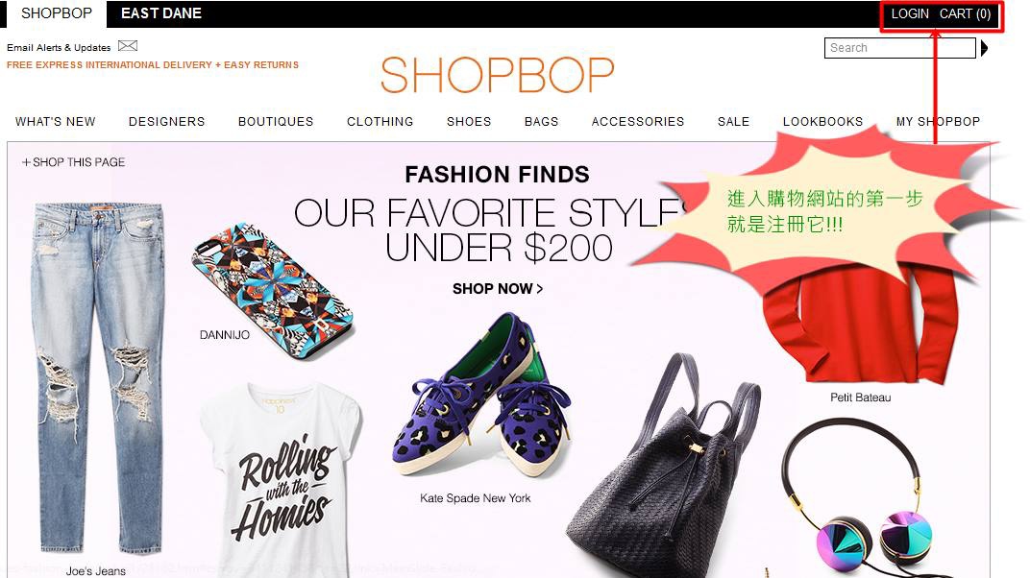Open the CLOTHING menu
Viewport: 1030px width, 578px height.
(380, 121)
